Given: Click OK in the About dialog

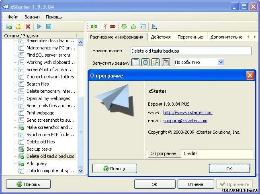Looking at the screenshot, I should point(229,169).
